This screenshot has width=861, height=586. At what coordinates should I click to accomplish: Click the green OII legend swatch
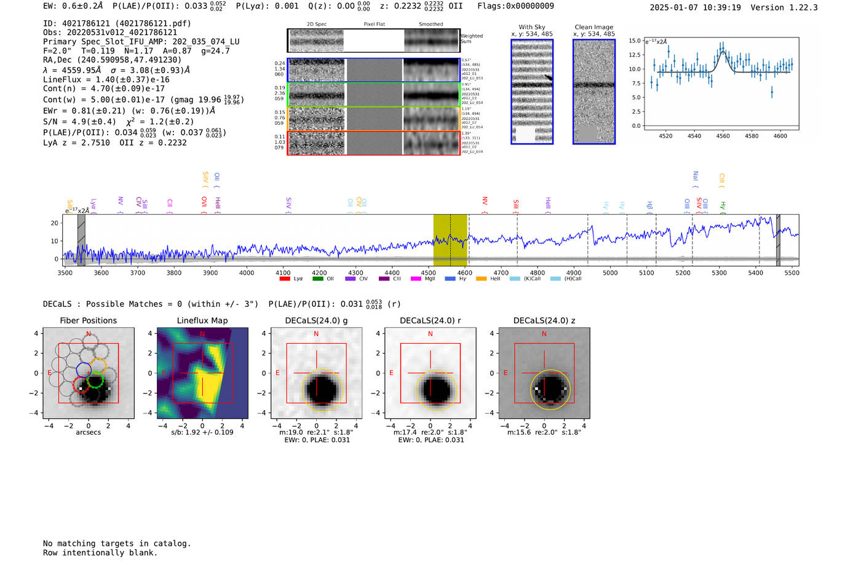318,279
